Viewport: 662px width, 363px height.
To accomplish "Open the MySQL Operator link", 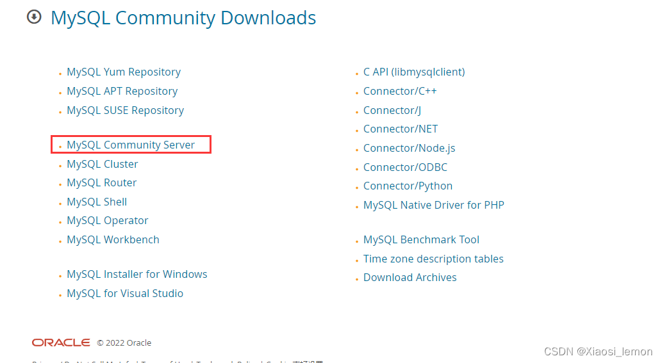I will 107,220.
